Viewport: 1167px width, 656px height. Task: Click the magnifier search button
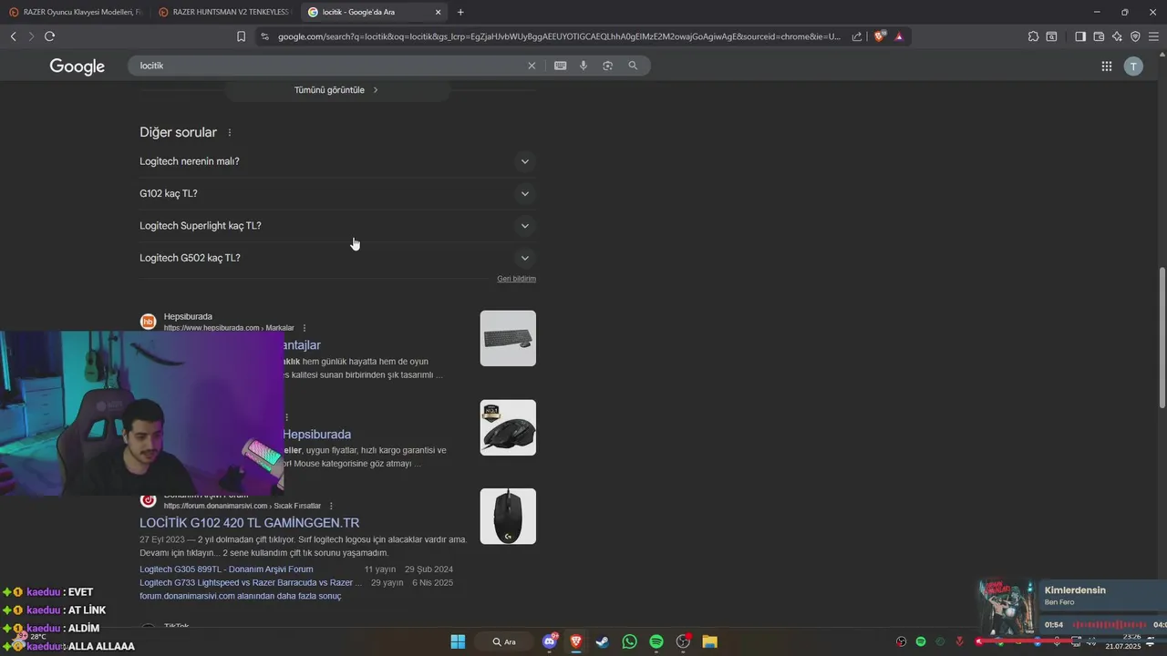click(x=633, y=66)
